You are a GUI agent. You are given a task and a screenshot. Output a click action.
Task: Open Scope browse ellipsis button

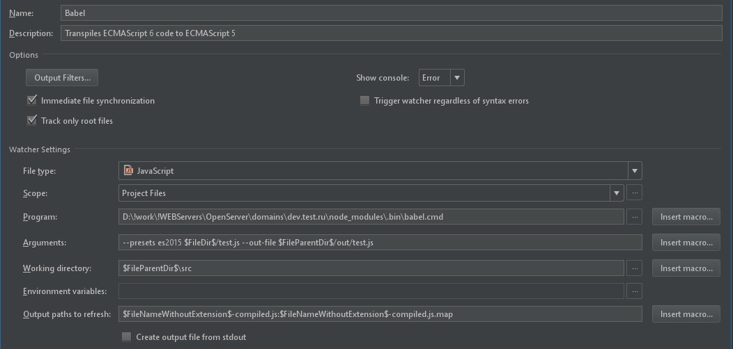(x=634, y=193)
